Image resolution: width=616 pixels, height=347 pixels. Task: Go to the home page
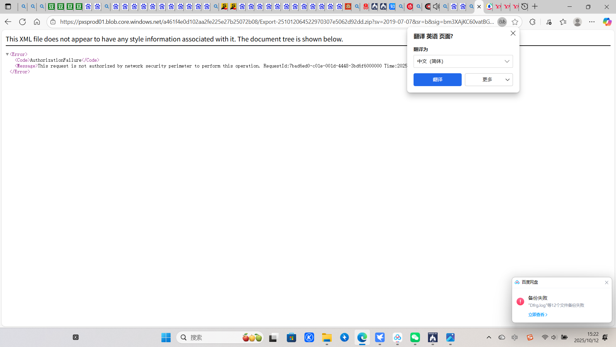click(37, 22)
